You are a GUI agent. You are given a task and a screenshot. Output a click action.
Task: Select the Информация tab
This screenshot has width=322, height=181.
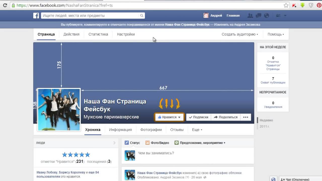(x=120, y=130)
